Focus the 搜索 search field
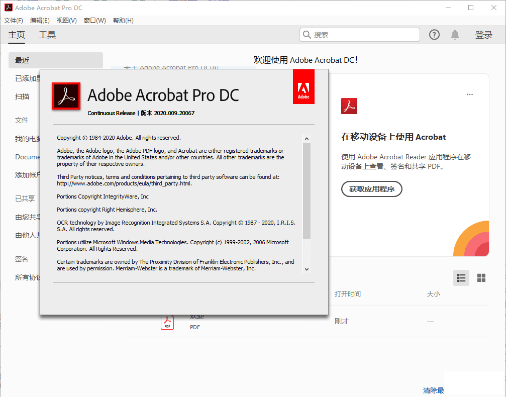Screen dimensions: 506x397 [x=359, y=35]
